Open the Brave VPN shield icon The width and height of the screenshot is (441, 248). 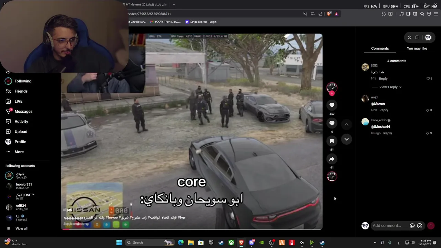tap(429, 14)
